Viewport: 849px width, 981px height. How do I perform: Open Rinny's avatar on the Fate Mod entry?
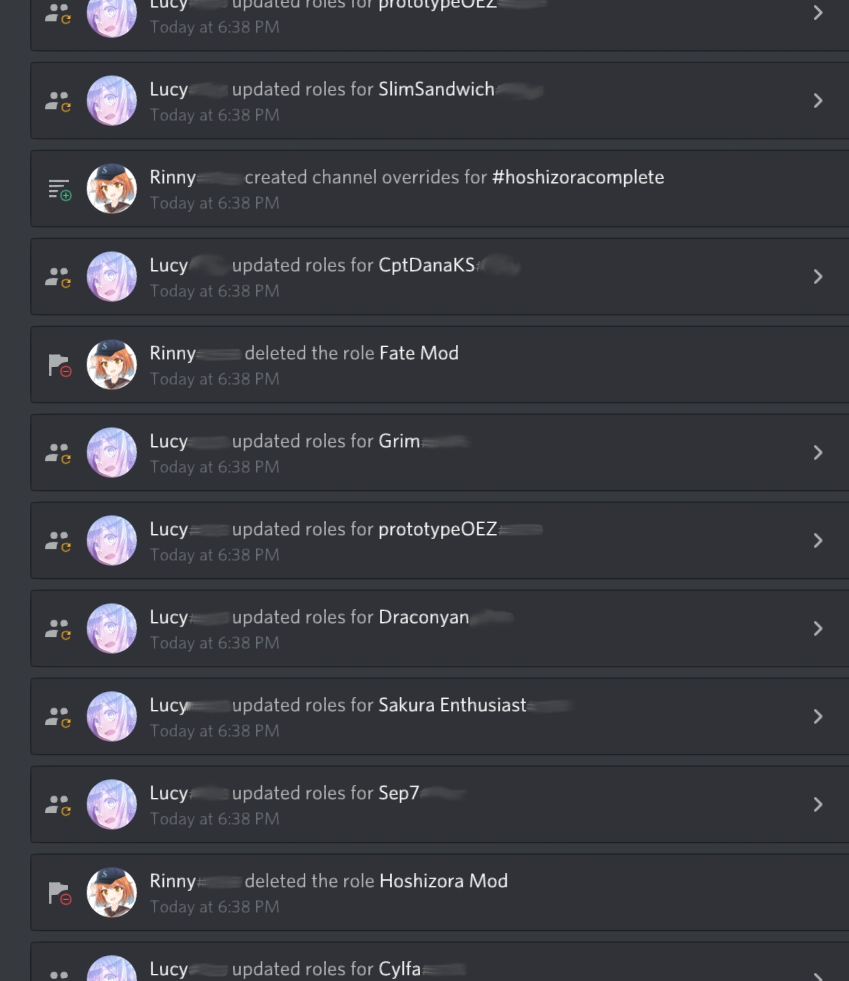click(112, 364)
